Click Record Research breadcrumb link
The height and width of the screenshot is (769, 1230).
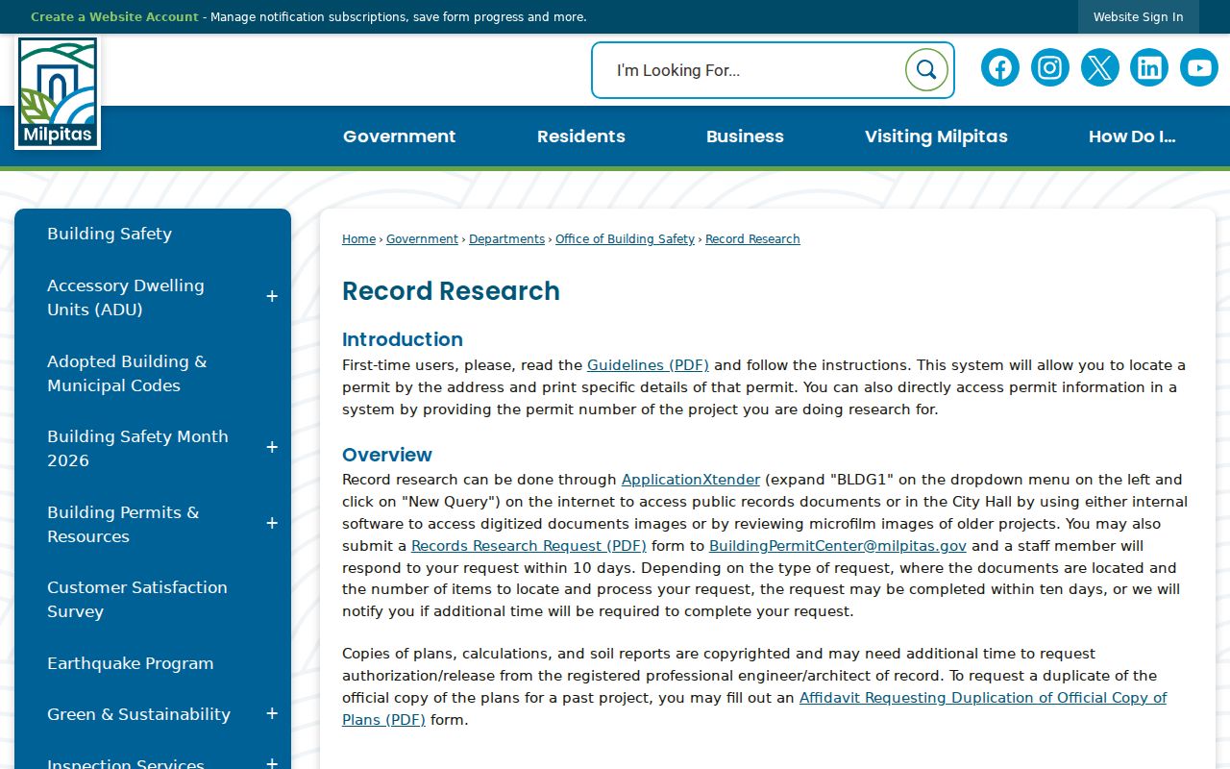click(x=752, y=239)
